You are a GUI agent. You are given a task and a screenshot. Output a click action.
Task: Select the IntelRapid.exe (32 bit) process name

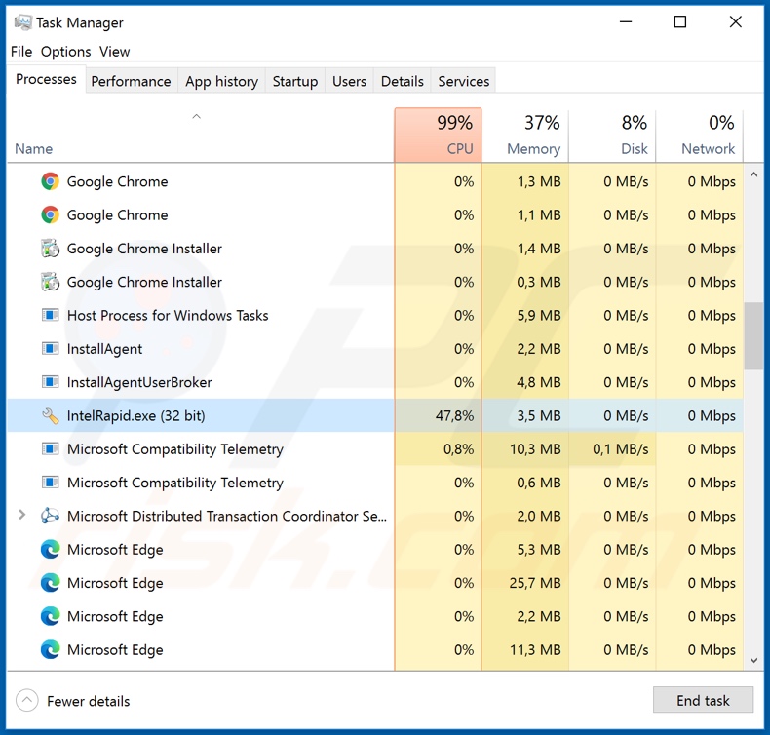coord(136,416)
